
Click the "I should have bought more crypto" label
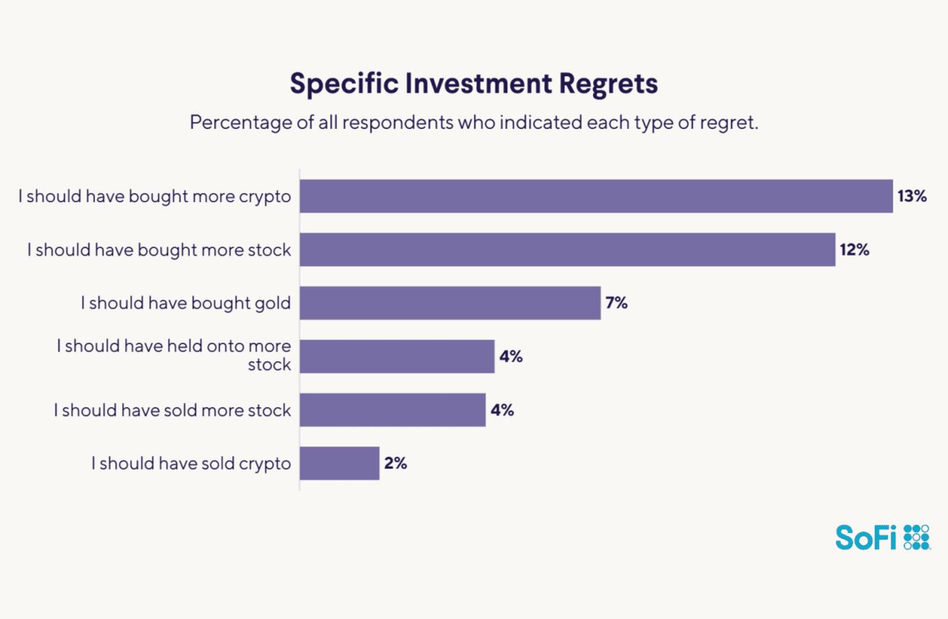click(x=155, y=196)
